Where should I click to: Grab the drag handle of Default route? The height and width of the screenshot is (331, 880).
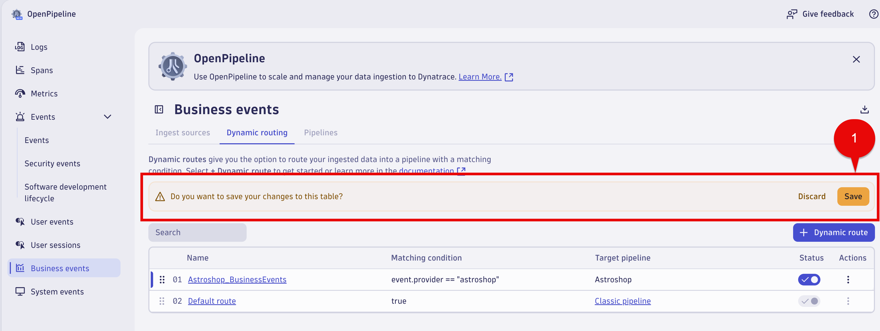162,301
